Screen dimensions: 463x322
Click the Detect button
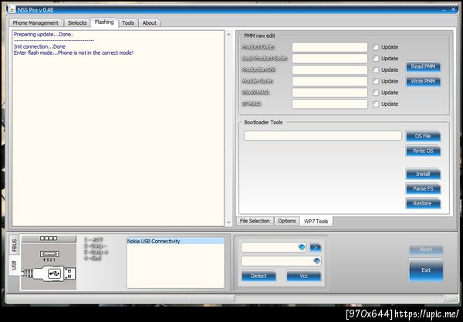click(x=259, y=276)
